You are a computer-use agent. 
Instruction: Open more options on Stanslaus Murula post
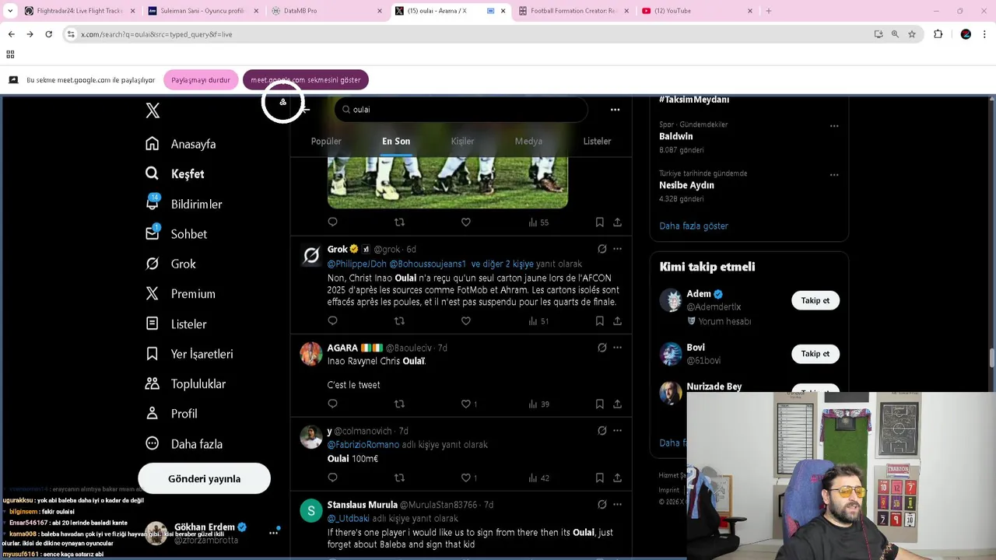(617, 504)
